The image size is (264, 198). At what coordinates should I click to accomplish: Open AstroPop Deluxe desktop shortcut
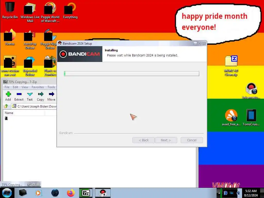coord(30,39)
